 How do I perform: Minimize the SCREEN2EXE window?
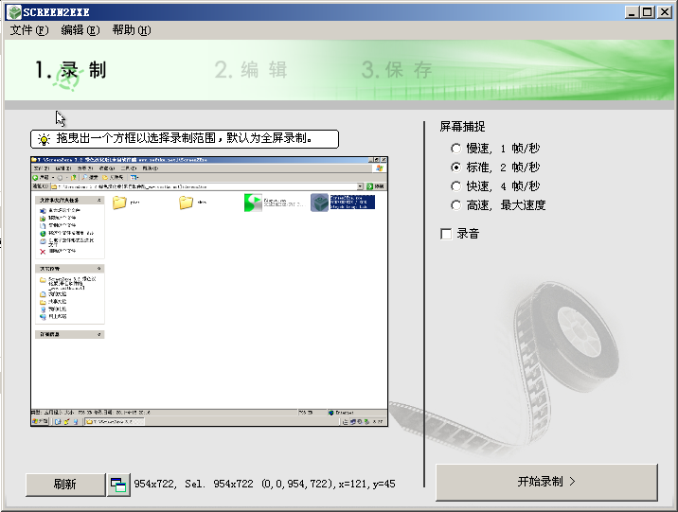632,12
